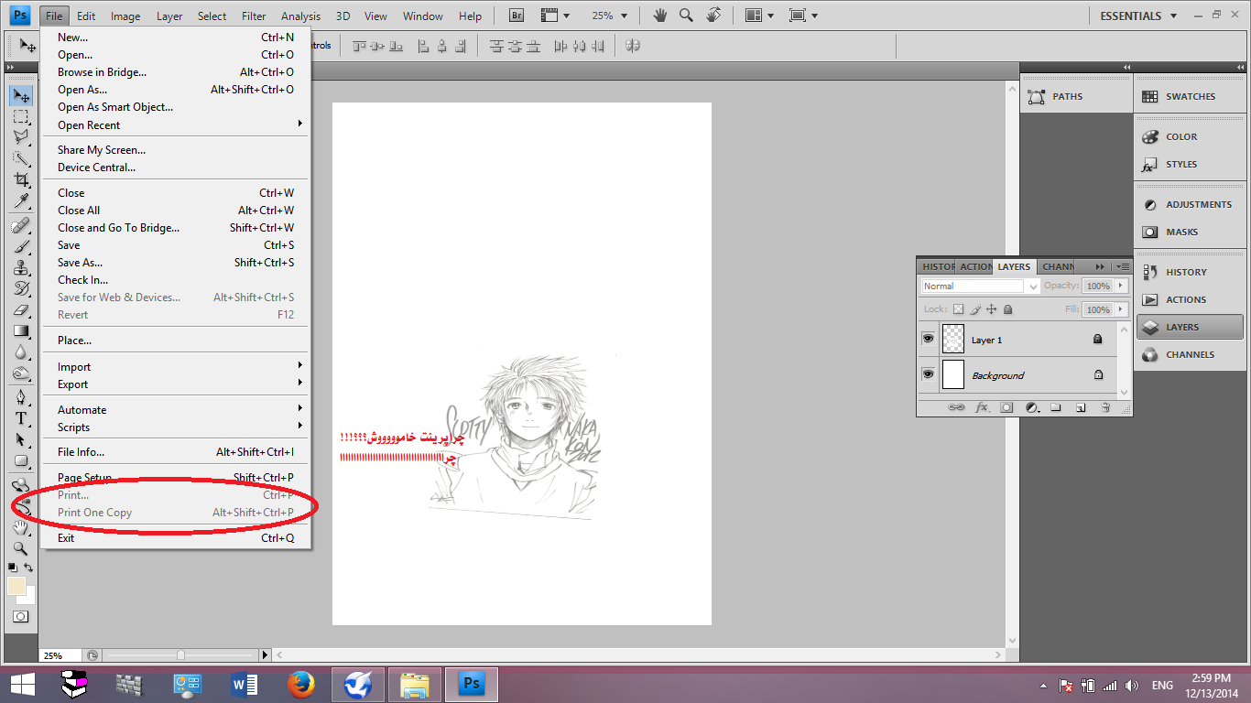Add a layer mask in Layers panel

1006,407
